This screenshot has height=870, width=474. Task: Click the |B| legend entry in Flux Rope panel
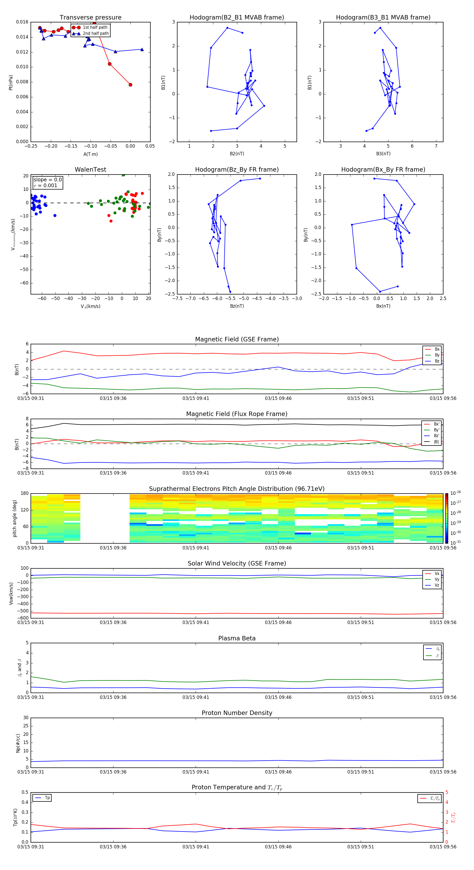(432, 442)
